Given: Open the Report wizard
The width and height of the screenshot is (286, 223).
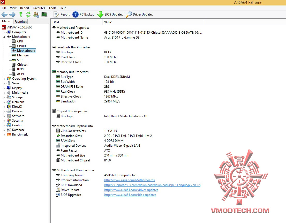Looking at the screenshot, I should click(62, 14).
